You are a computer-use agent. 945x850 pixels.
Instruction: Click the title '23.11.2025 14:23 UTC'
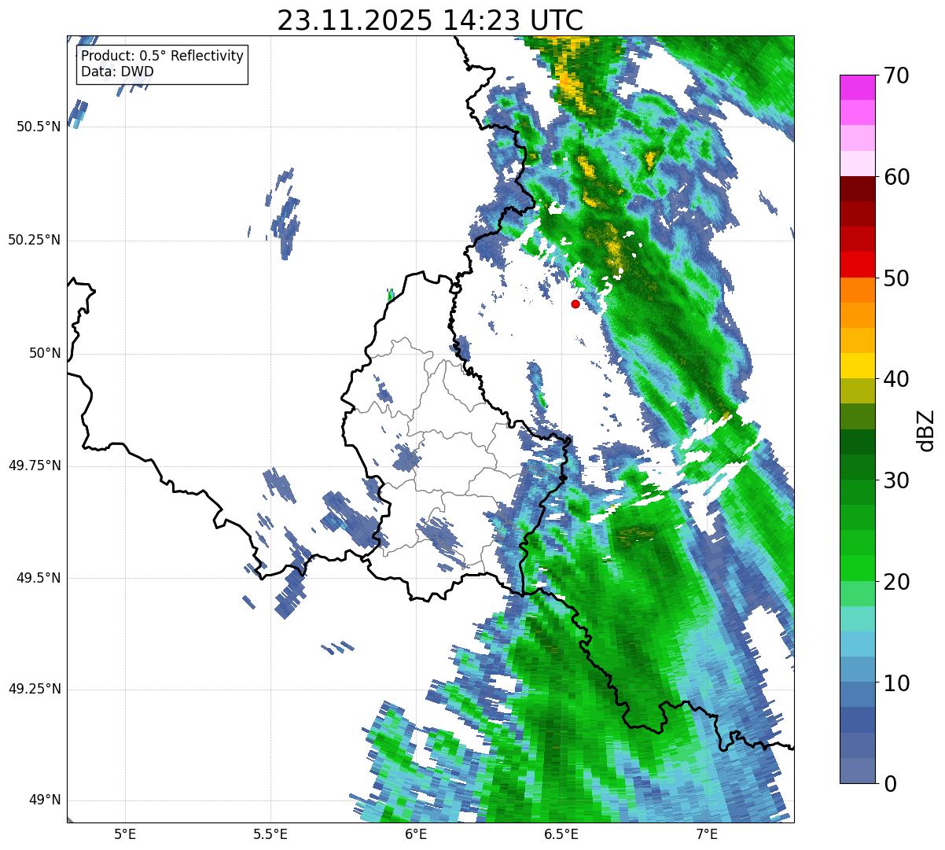coord(430,20)
